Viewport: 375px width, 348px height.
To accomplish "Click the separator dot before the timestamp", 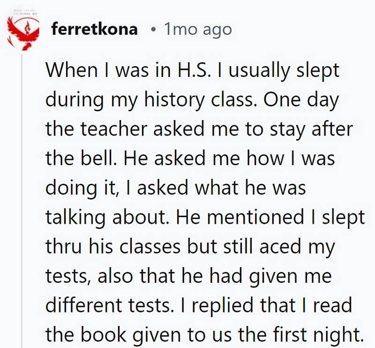I will tap(153, 30).
